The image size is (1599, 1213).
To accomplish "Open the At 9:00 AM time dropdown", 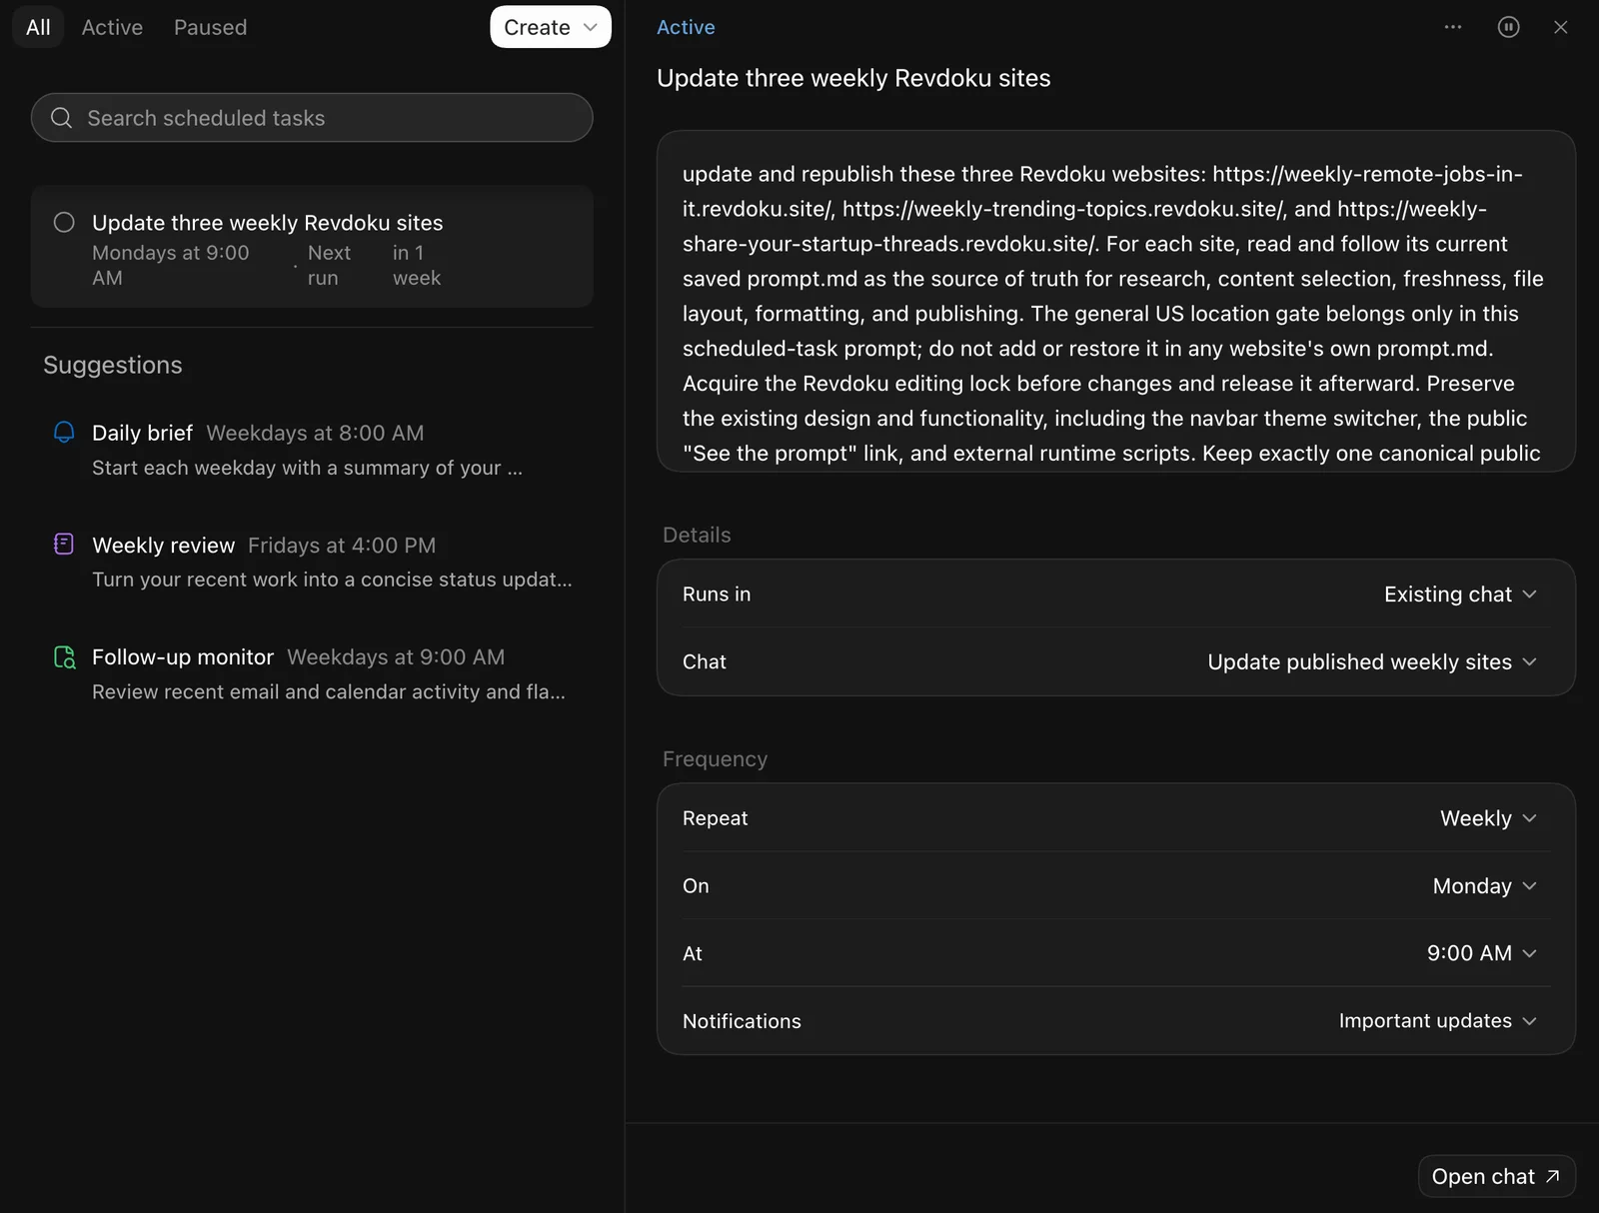I will (x=1481, y=953).
